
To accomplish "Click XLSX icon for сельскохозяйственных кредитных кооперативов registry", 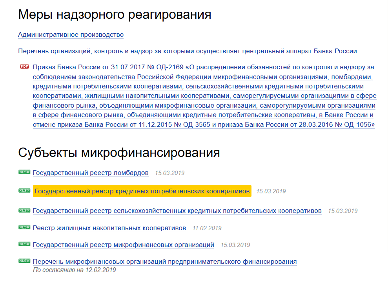I will coord(24,210).
